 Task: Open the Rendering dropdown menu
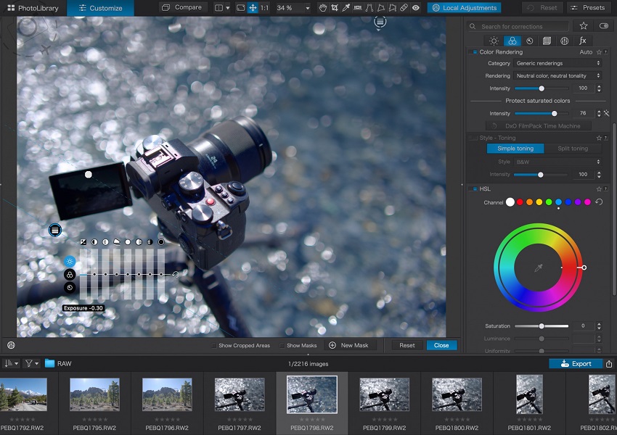557,75
